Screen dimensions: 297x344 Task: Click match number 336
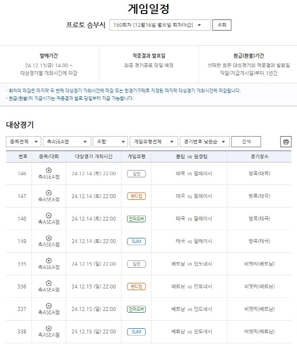coord(22,286)
